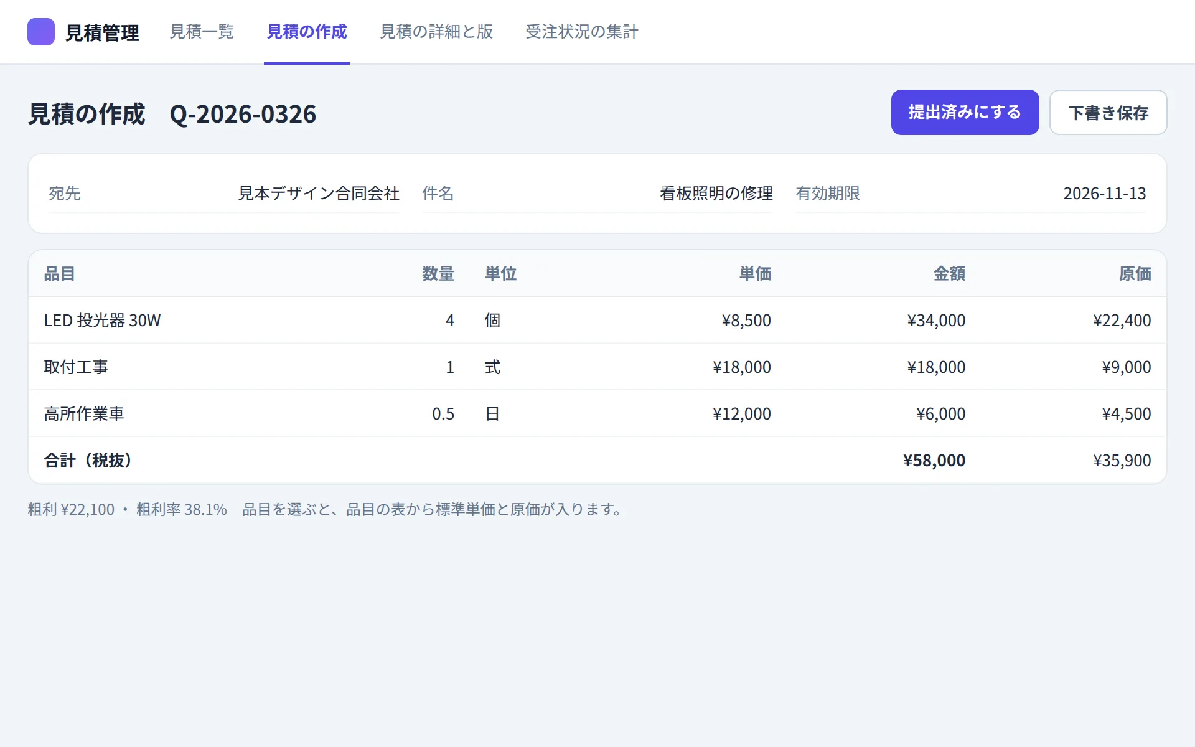Click cost ¥9,000

tap(1127, 367)
